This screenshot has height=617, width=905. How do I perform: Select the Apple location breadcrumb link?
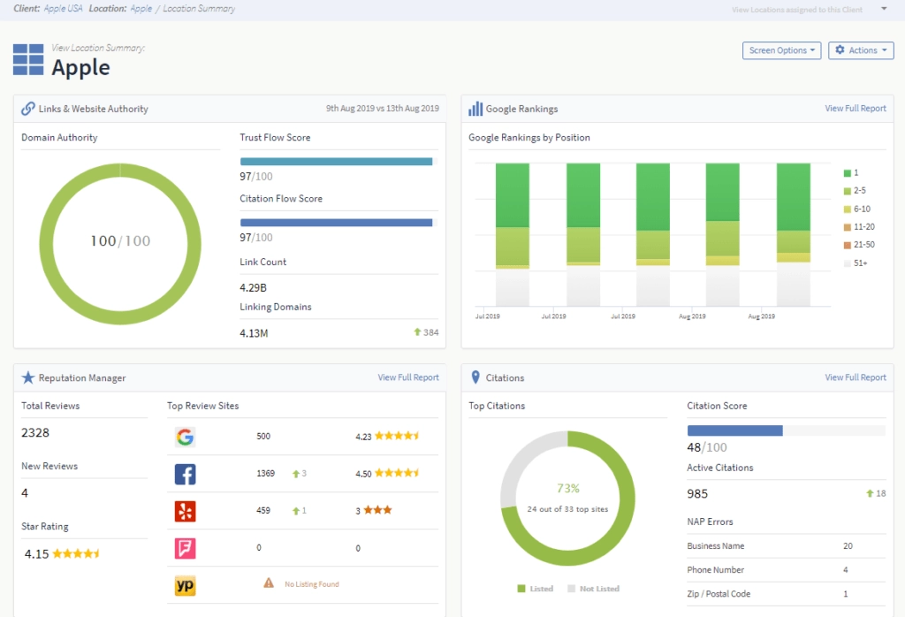coord(141,9)
